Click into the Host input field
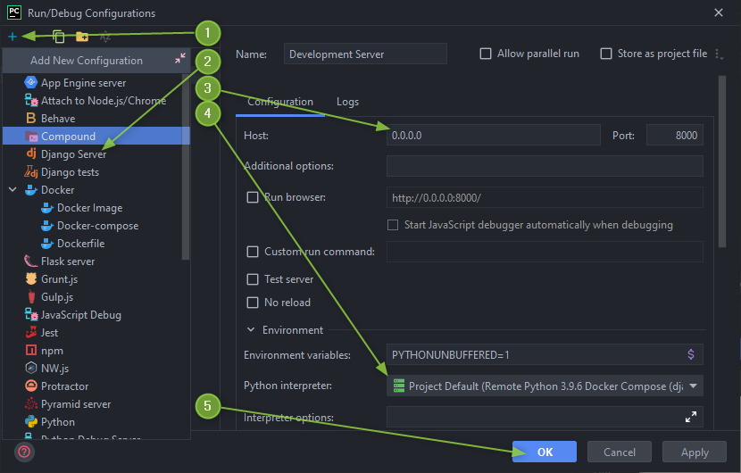Image resolution: width=741 pixels, height=473 pixels. pos(493,135)
